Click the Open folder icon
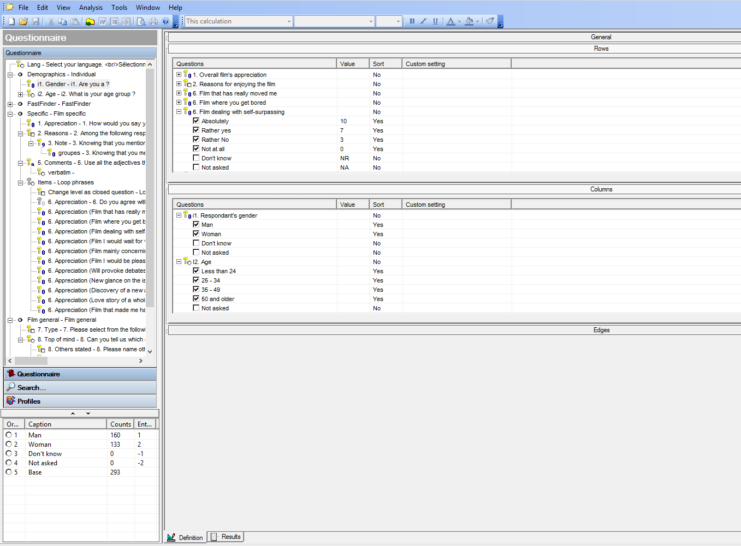The height and width of the screenshot is (546, 741). point(23,21)
